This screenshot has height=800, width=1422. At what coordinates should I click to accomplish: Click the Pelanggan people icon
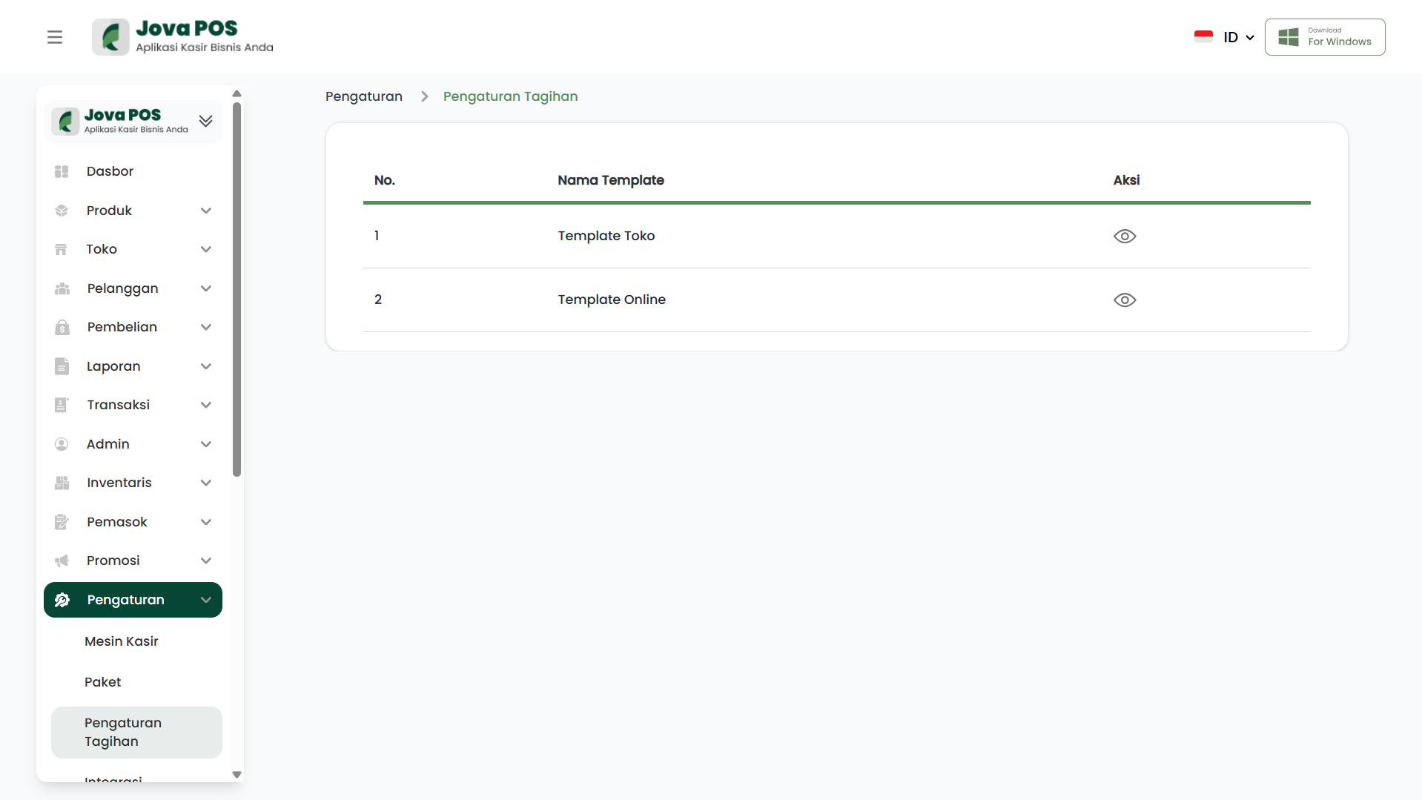tap(62, 288)
